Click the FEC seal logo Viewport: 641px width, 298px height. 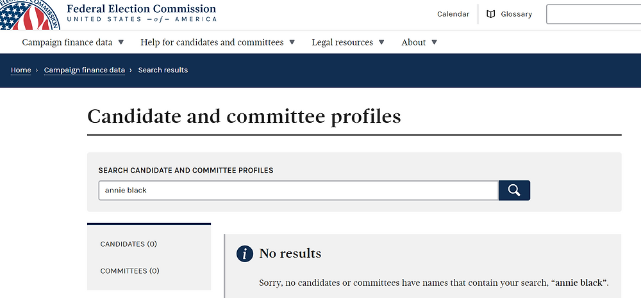tap(29, 15)
